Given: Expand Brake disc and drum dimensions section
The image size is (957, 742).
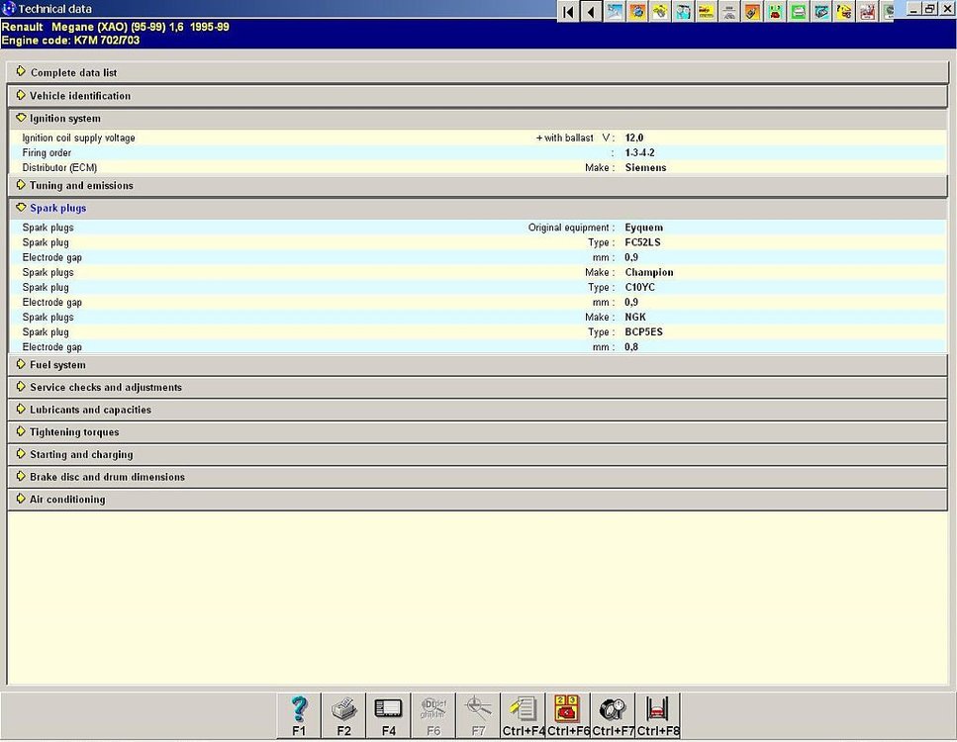Looking at the screenshot, I should (478, 477).
